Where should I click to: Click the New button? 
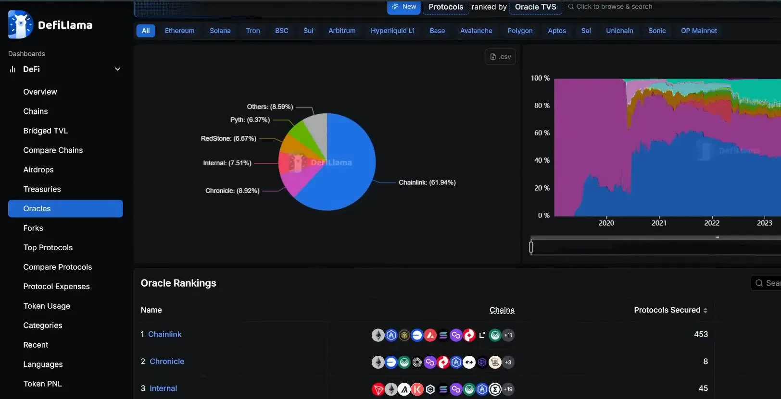404,7
